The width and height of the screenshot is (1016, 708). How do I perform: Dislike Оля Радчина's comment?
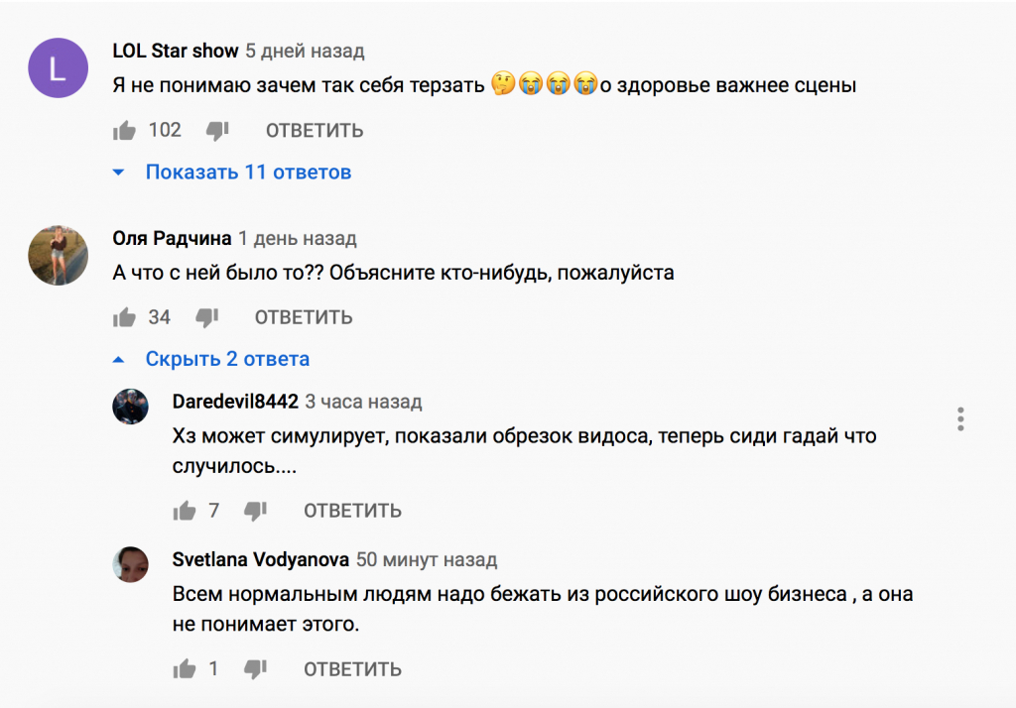click(x=206, y=318)
